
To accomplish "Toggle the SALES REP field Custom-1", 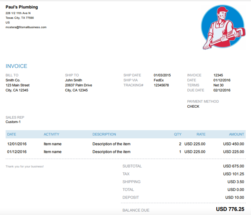I will [13, 122].
